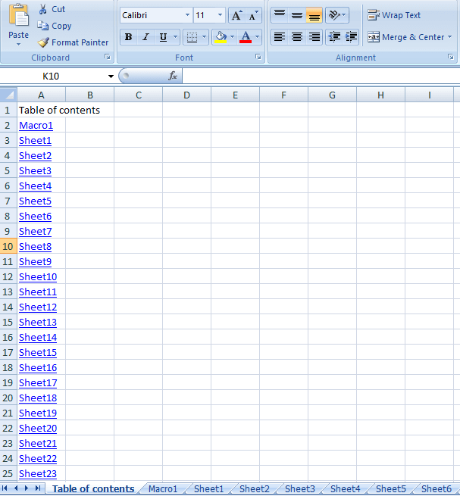Switch to the Macro1 sheet tab
This screenshot has height=496, width=460.
[x=163, y=489]
